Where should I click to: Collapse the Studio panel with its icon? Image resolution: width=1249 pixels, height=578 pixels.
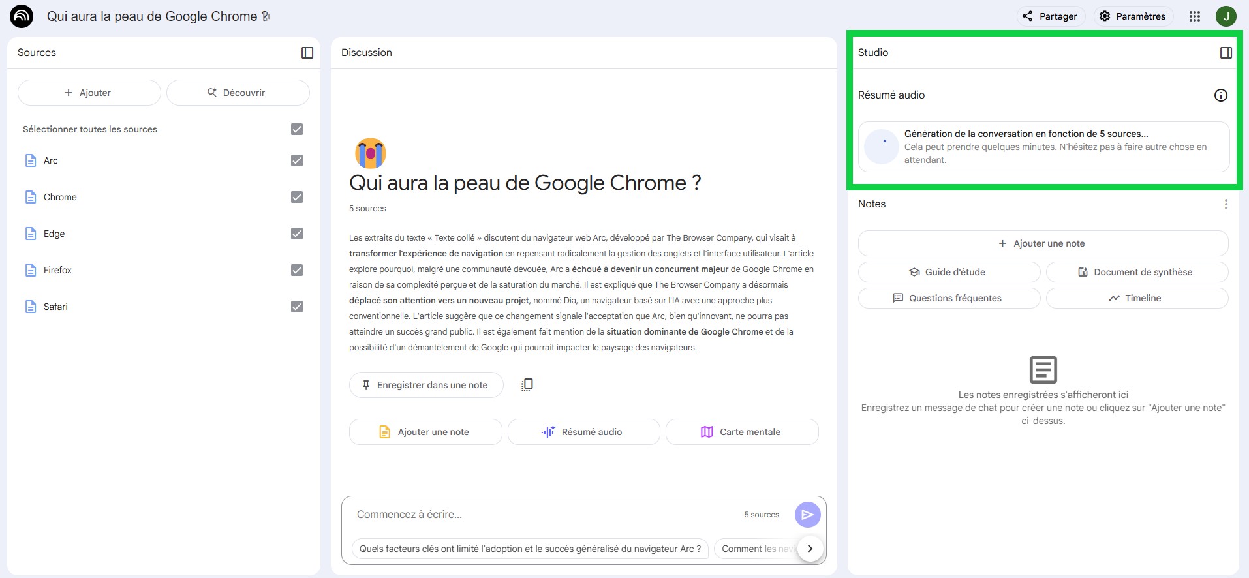[x=1226, y=53]
